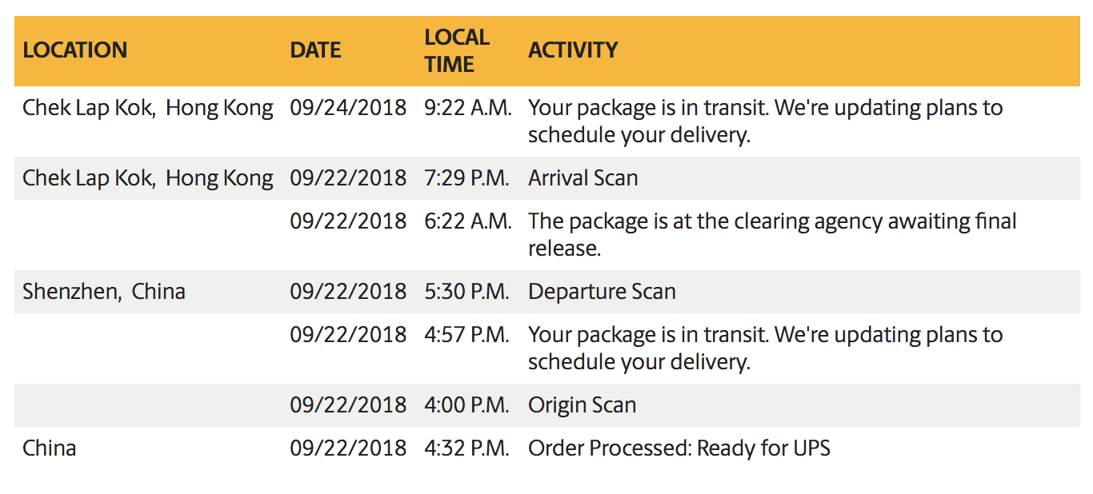Select the clearing agency awaiting final release text
This screenshot has height=494, width=1093.
coord(772,234)
